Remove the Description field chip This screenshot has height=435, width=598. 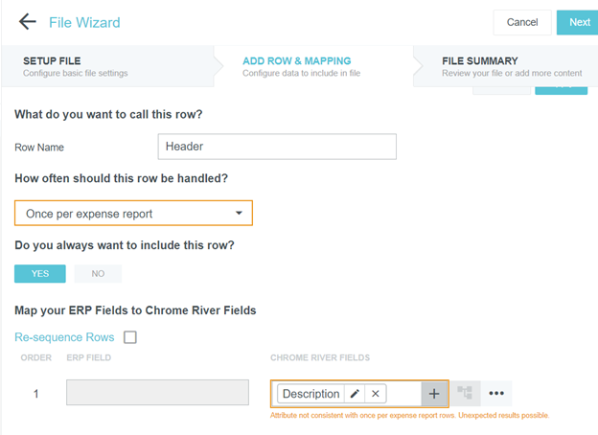coord(376,394)
